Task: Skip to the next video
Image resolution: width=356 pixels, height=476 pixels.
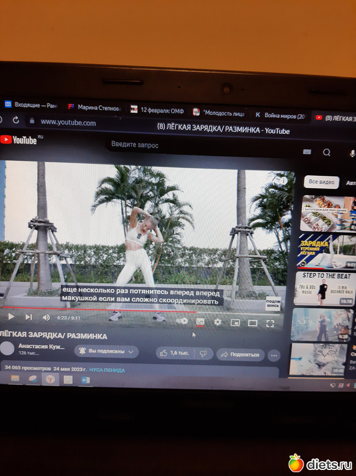Action: (28, 317)
